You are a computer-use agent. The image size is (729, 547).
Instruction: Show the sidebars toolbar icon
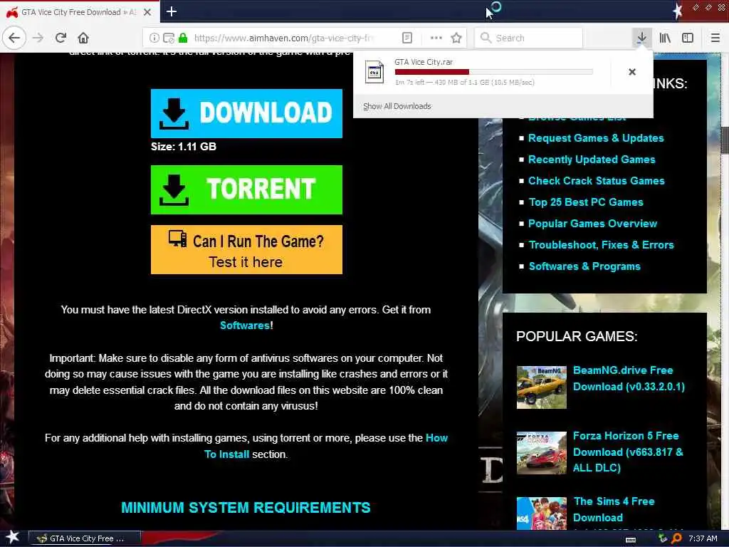[688, 38]
